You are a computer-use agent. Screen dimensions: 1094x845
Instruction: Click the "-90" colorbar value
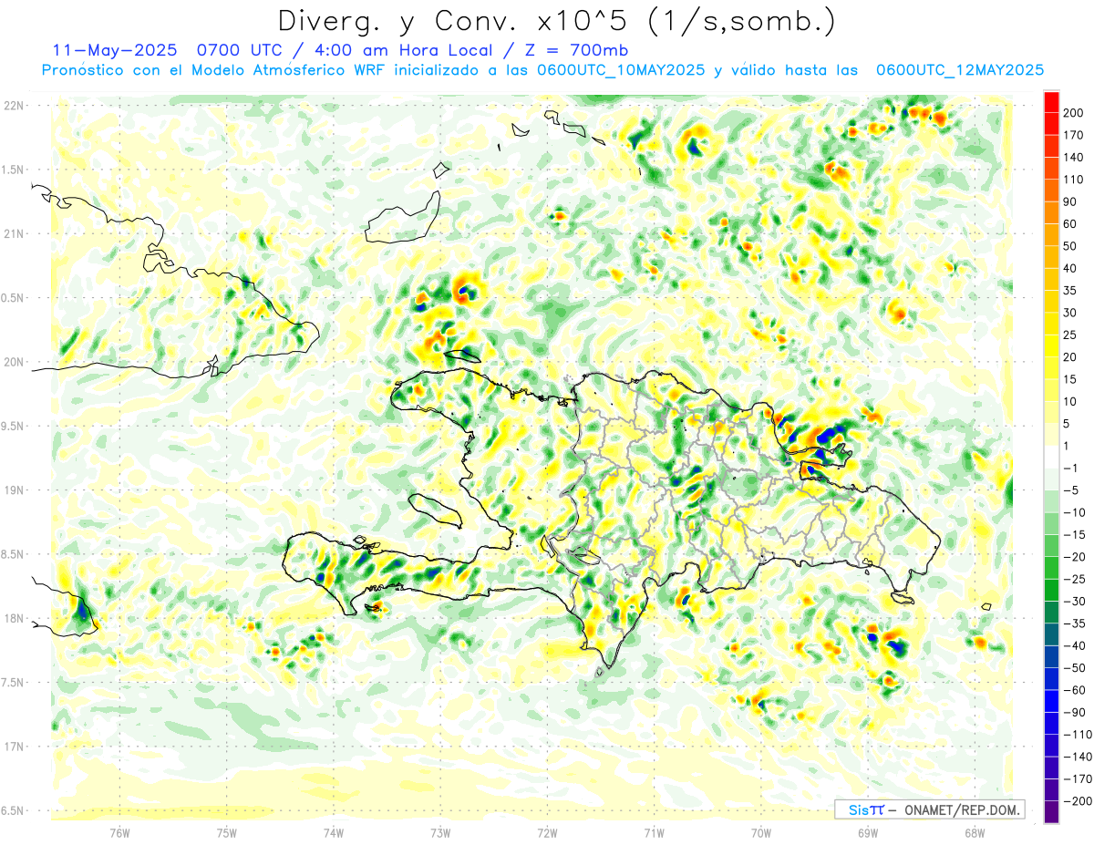[x=1074, y=713]
